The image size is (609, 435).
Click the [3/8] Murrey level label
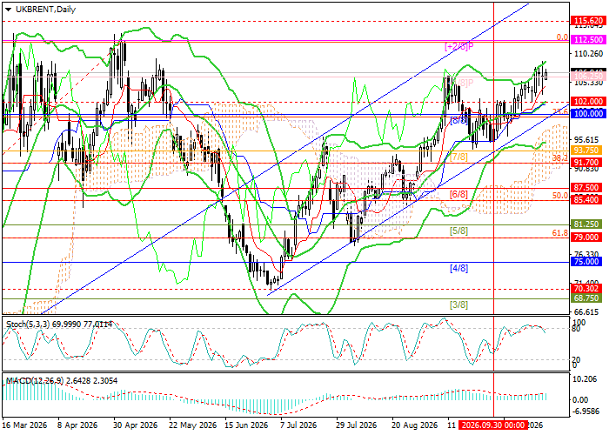[x=458, y=304]
